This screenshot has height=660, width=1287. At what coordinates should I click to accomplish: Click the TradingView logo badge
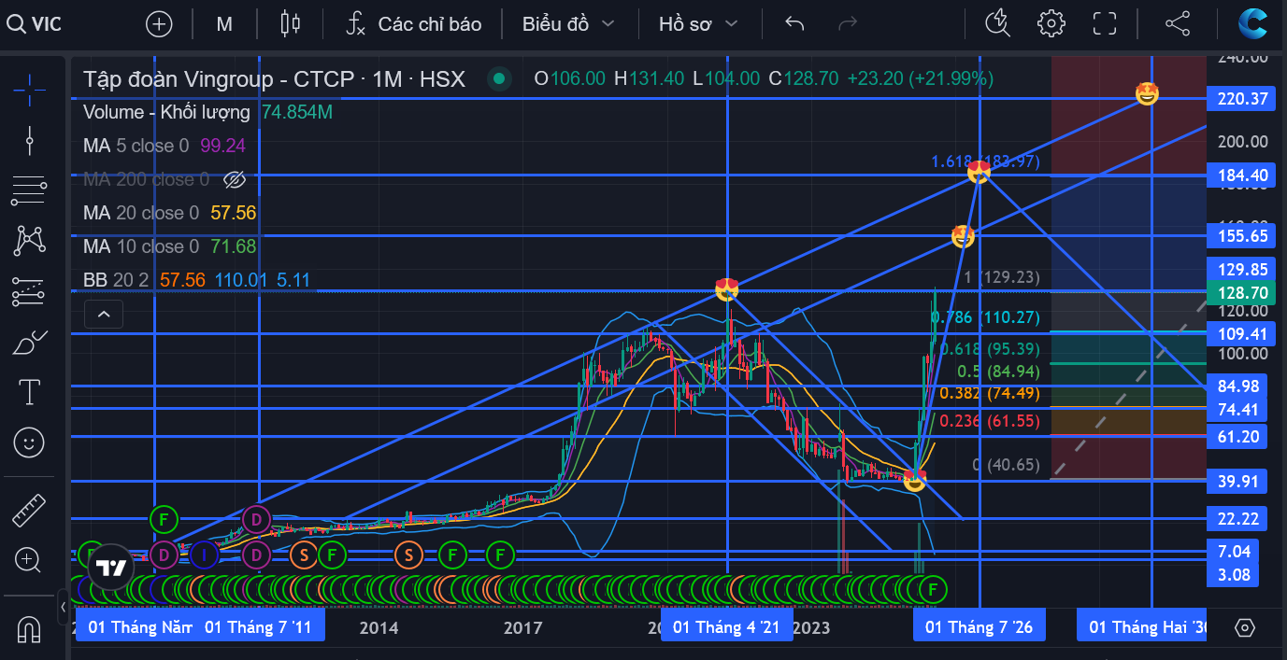[x=111, y=568]
